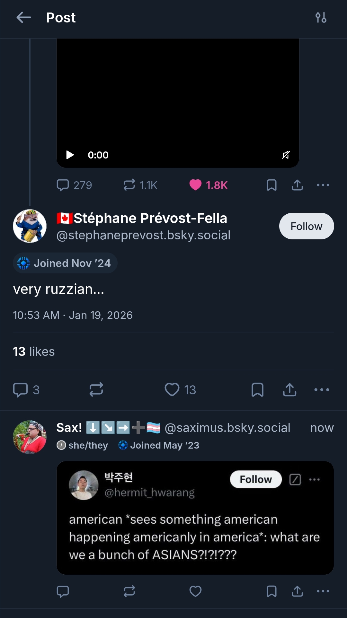Share the "very ruzzian..." post
The width and height of the screenshot is (347, 618).
pos(289,390)
